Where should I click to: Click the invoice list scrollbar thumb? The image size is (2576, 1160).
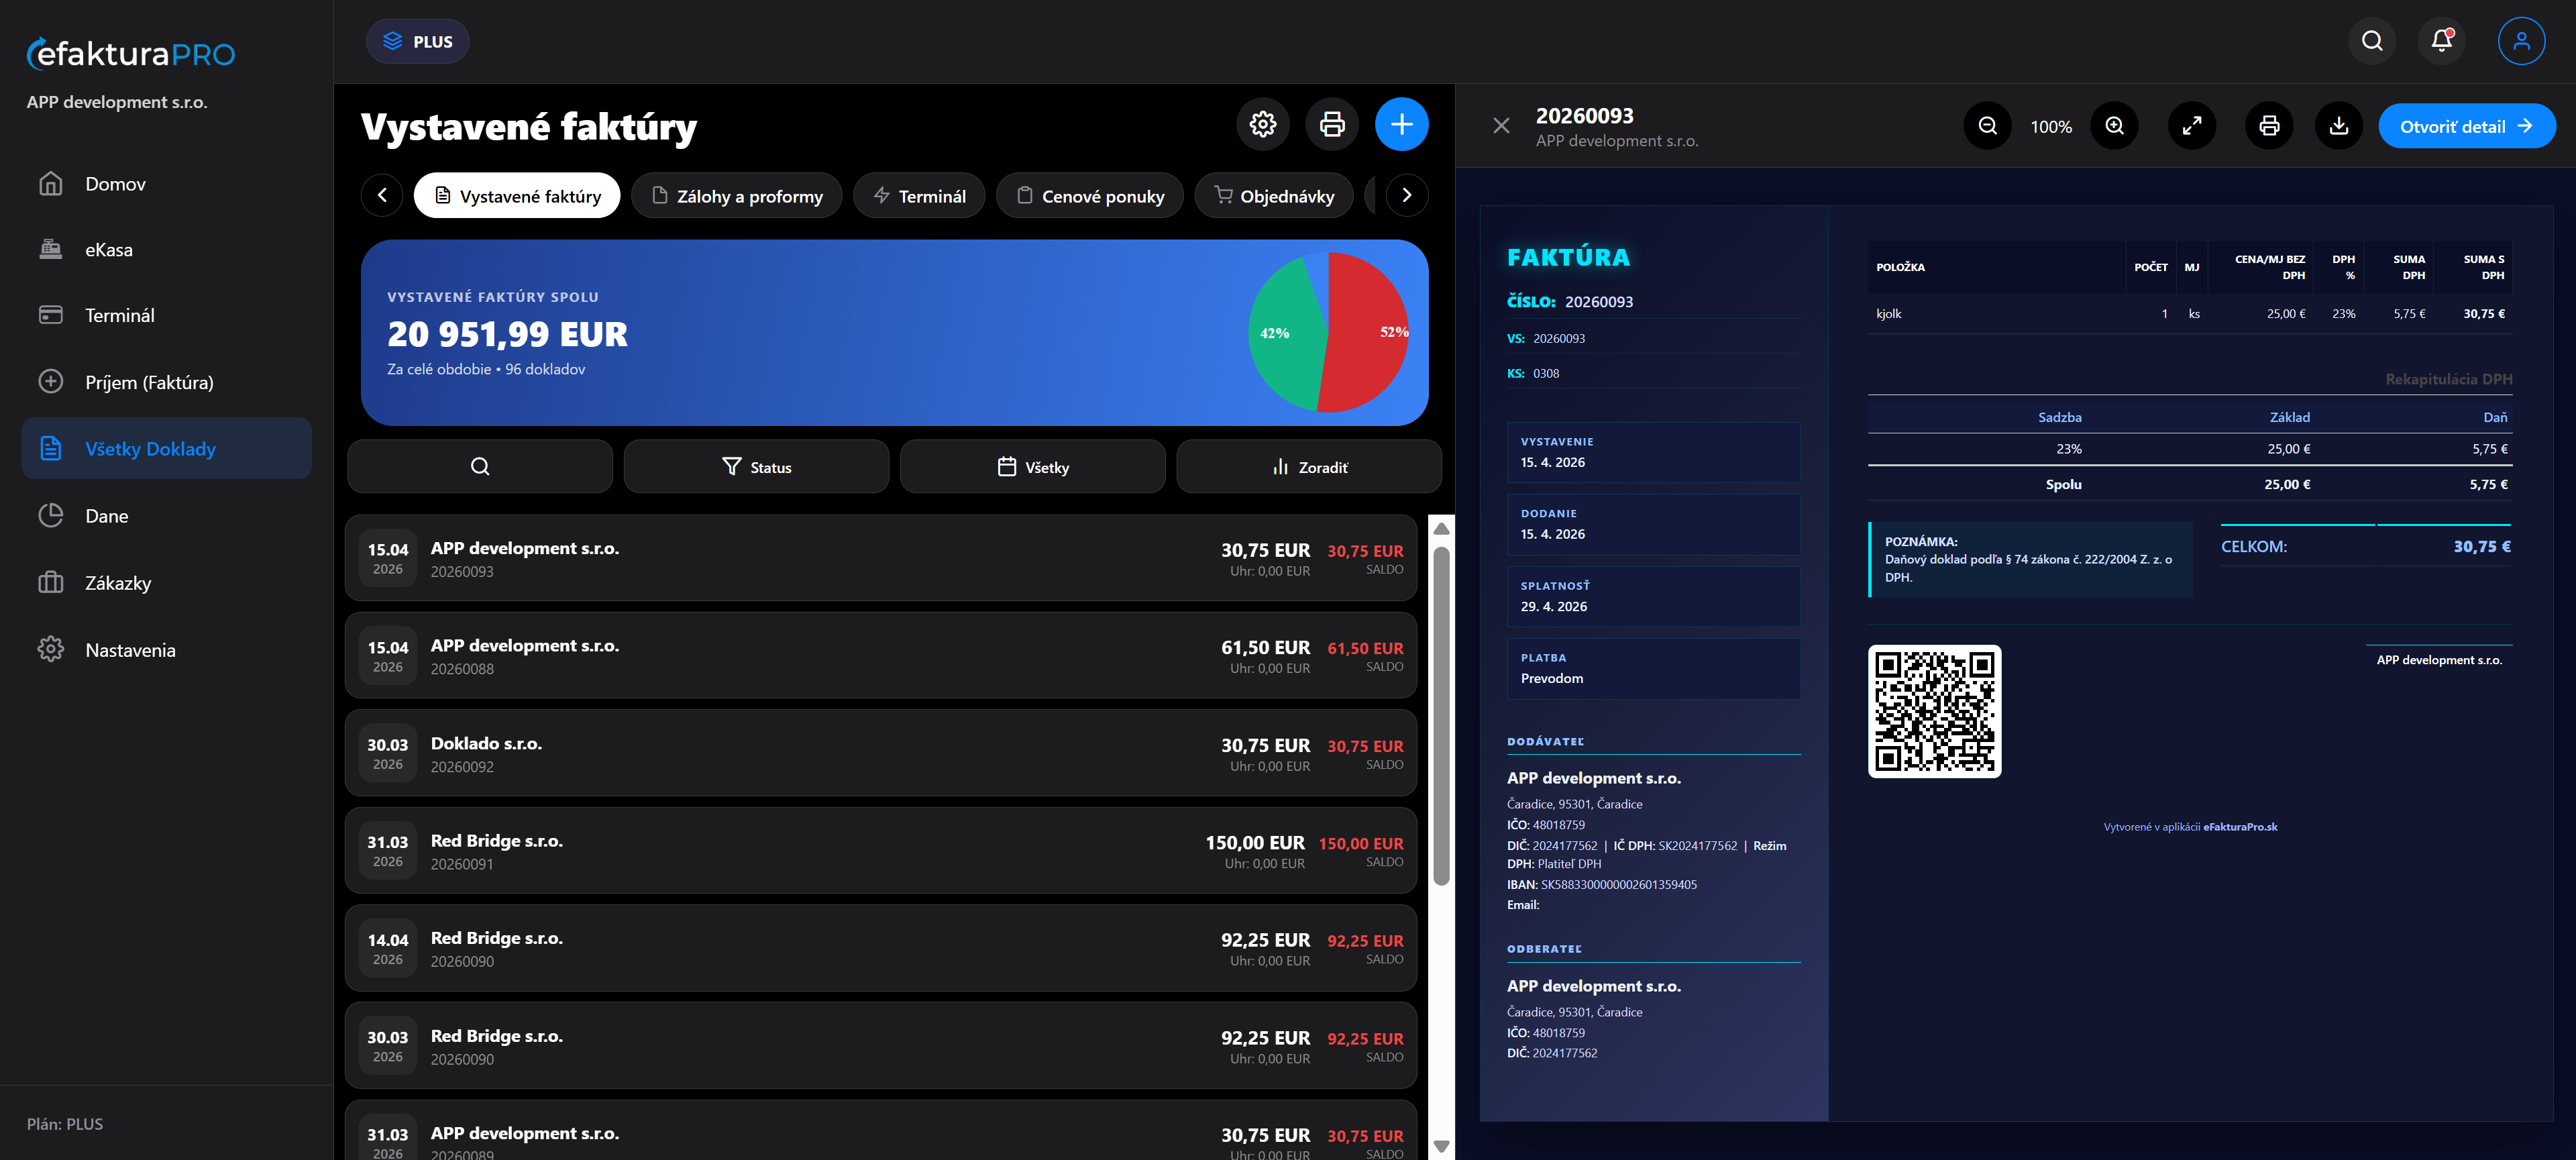(1441, 715)
